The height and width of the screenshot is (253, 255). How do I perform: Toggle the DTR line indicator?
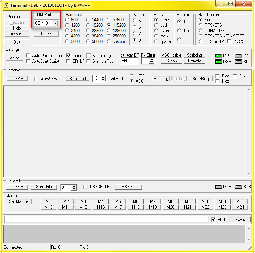click(218, 187)
